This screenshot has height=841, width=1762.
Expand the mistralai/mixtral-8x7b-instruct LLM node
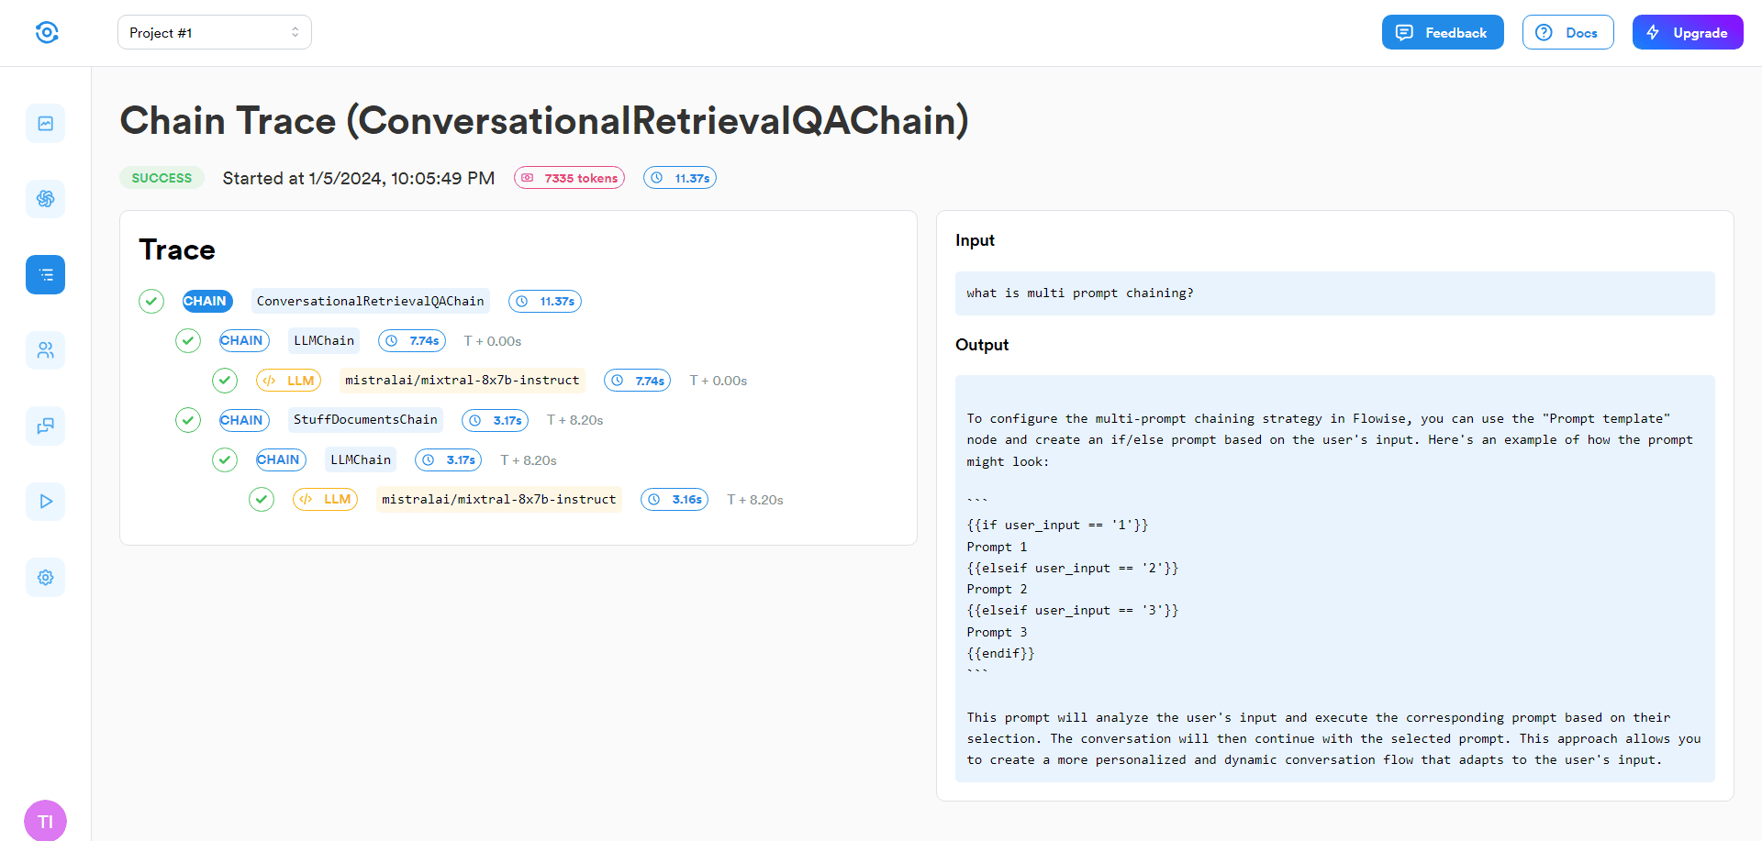(462, 380)
